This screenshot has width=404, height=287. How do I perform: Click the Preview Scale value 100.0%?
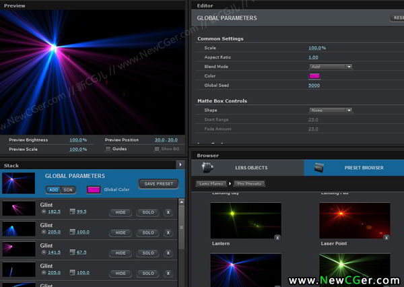78,149
